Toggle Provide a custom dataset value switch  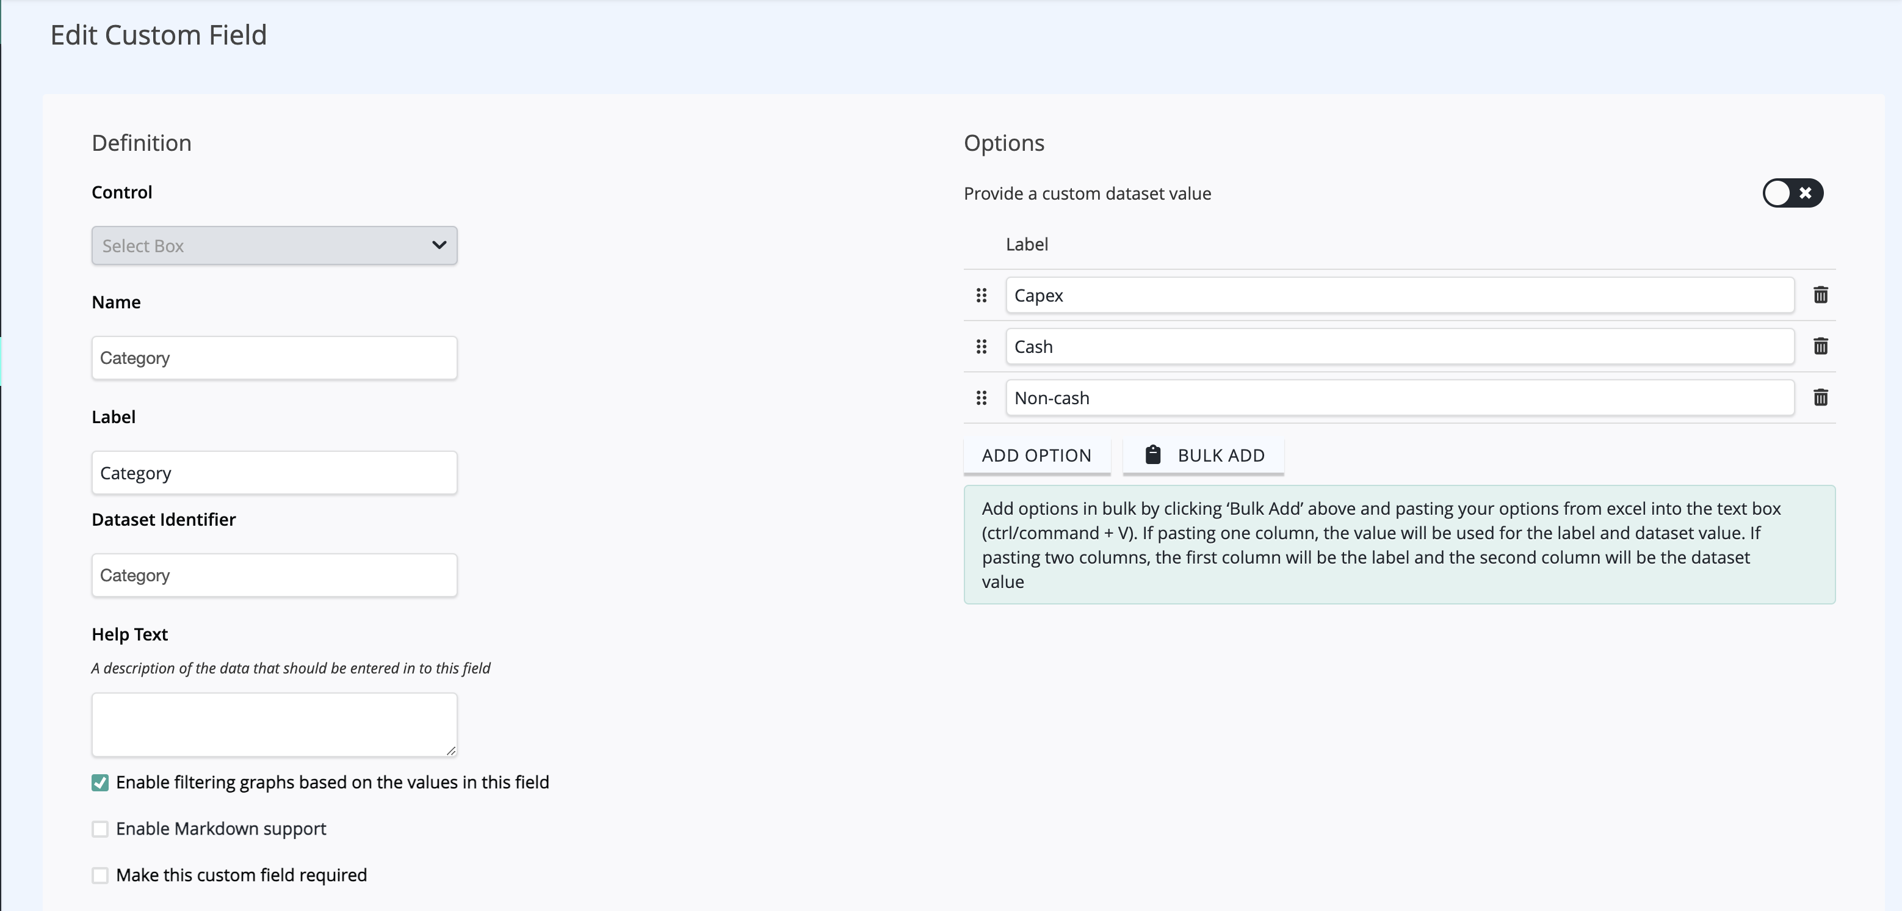1792,194
